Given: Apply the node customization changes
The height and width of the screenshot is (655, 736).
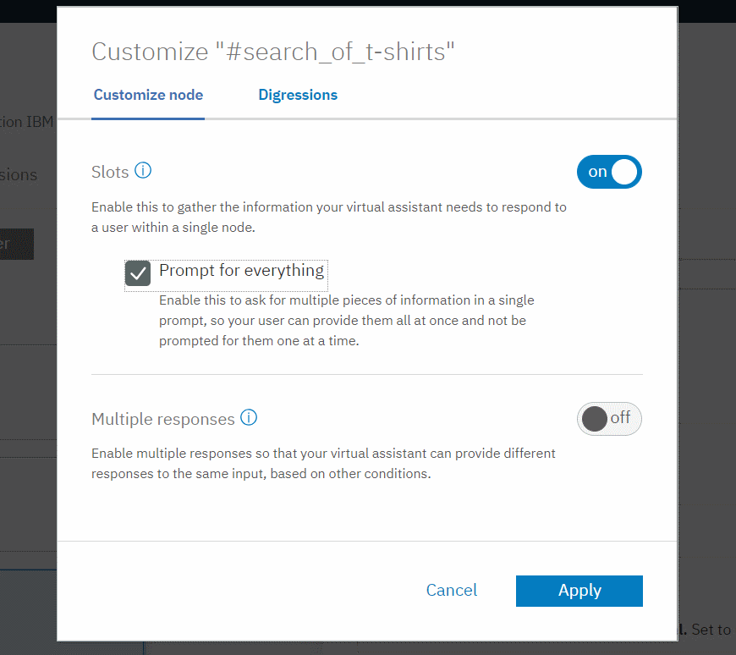Looking at the screenshot, I should pos(579,590).
